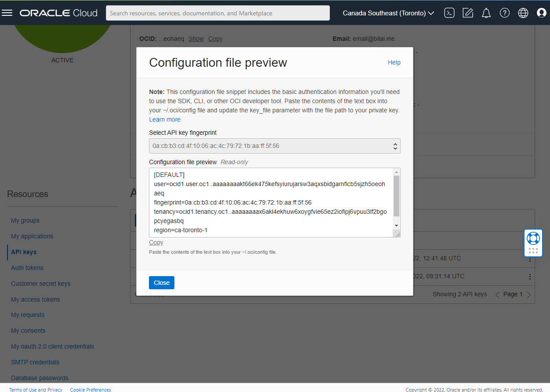Open the profile avatar menu
This screenshot has width=550, height=392.
[x=542, y=13]
